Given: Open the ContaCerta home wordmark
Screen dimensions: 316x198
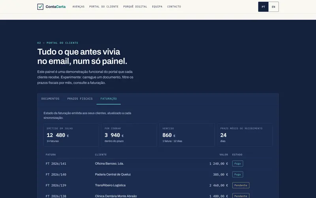Looking at the screenshot, I should click(55, 7).
